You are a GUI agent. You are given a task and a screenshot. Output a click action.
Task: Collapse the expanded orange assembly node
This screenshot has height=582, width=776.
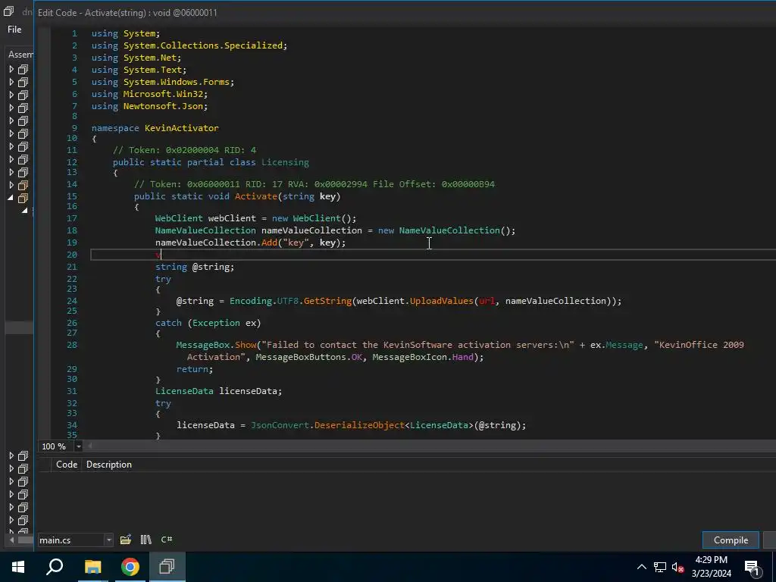[11, 198]
